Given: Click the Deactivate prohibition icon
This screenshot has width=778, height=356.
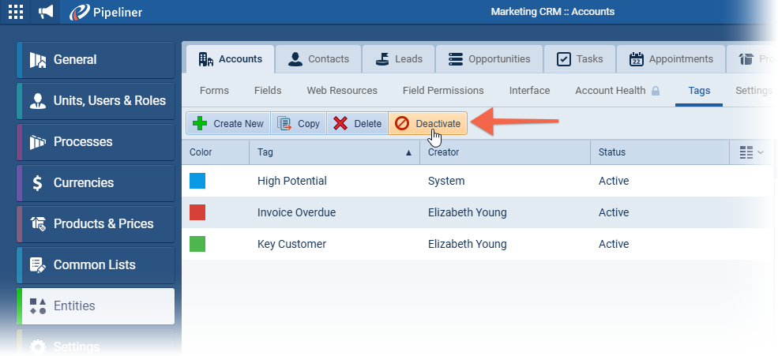Looking at the screenshot, I should tap(402, 123).
